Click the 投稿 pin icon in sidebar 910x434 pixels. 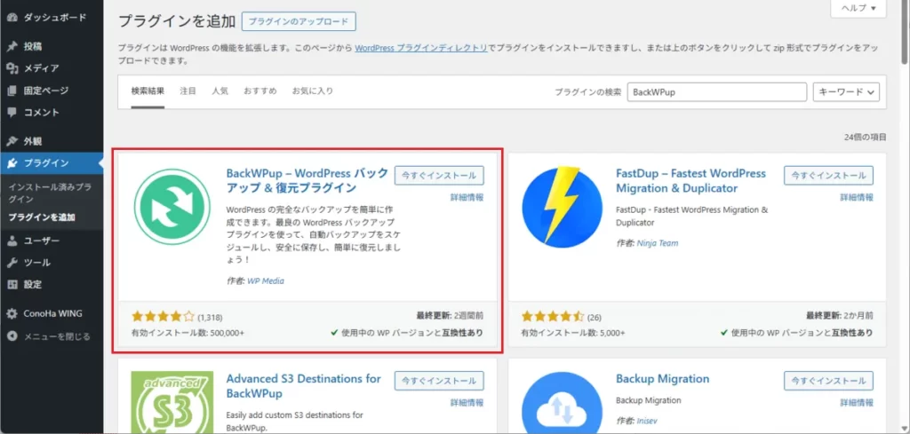click(12, 46)
